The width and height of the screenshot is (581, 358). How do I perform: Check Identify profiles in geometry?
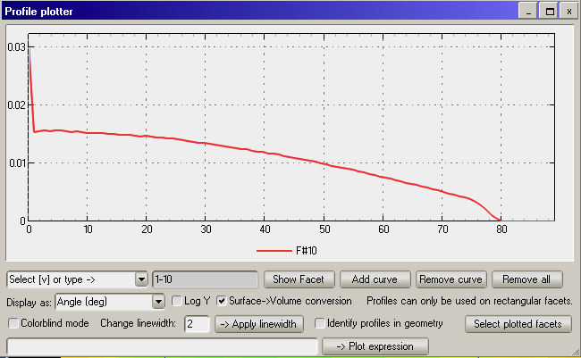(x=319, y=323)
